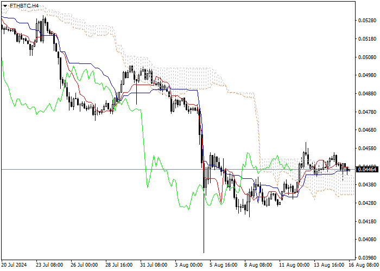The image size is (380, 271).
Task: Click the 31 Jul 08:00 time label
Action: pos(154,265)
